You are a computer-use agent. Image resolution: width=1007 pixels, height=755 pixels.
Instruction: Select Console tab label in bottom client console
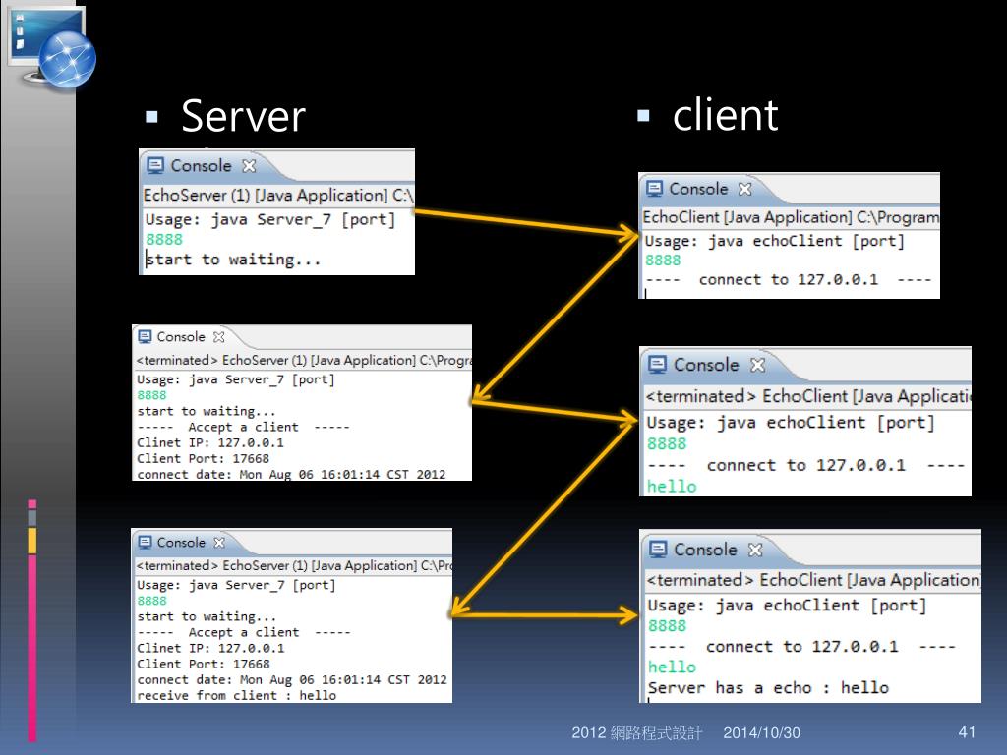click(x=705, y=549)
